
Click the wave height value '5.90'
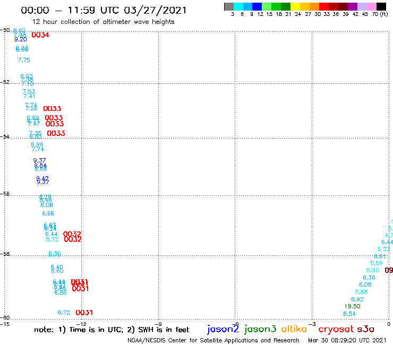coord(373,270)
